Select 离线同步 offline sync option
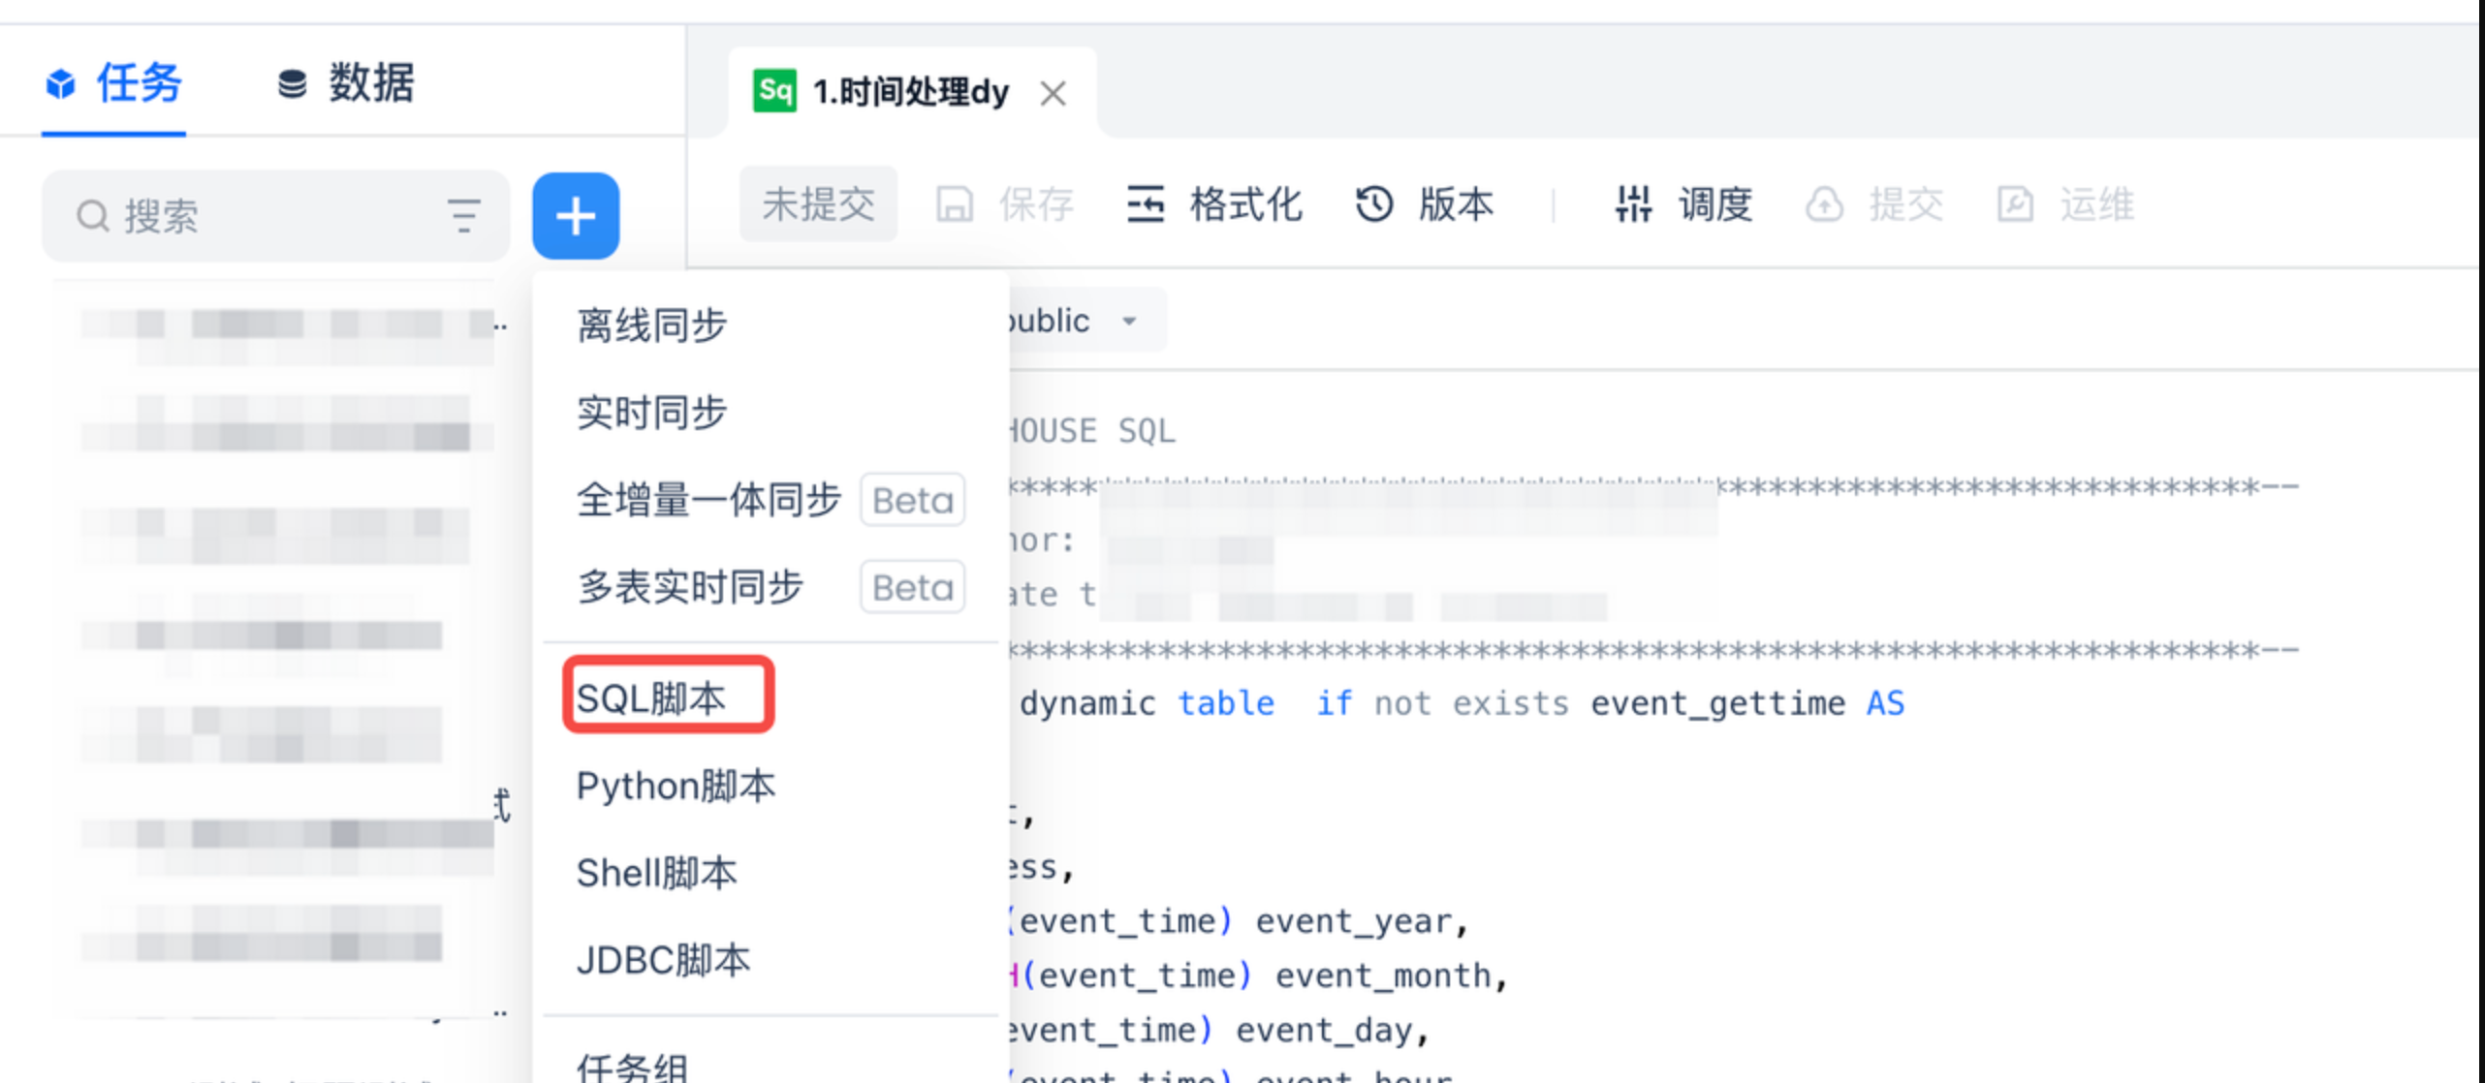 click(651, 325)
